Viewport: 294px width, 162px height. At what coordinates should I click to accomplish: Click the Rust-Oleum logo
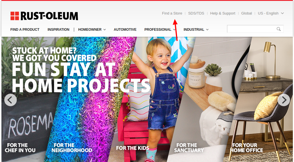point(44,16)
